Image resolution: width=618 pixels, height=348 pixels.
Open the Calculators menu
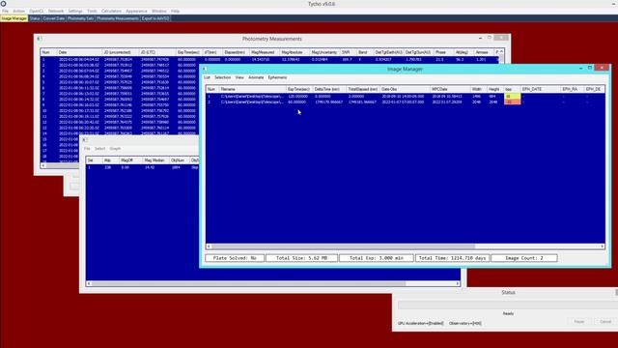click(x=111, y=11)
